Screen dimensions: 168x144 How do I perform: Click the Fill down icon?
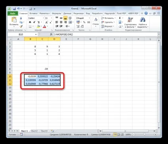pyautogui.click(x=120, y=22)
